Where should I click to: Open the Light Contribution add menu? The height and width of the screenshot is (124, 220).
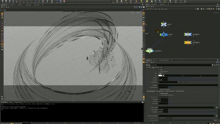point(178,82)
